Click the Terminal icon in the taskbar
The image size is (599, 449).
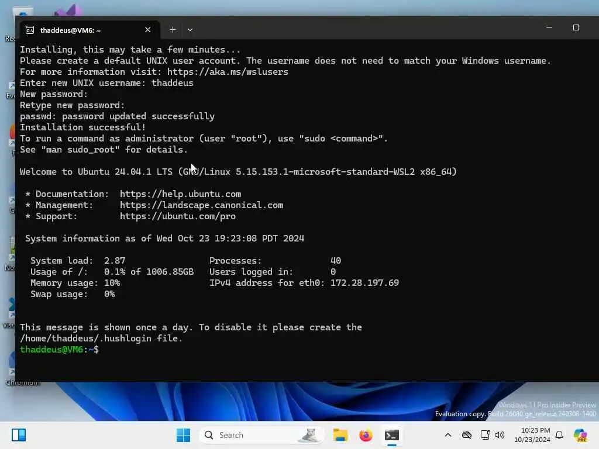point(391,435)
